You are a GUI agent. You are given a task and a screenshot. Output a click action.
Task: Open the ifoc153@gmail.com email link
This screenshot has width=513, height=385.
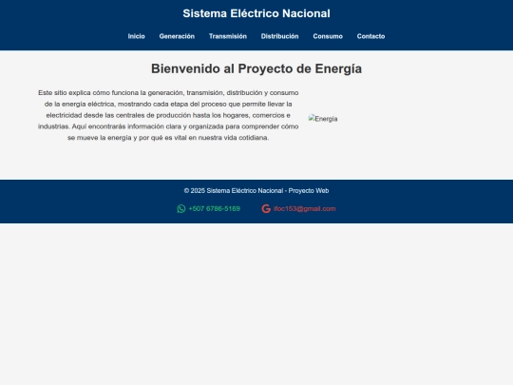[304, 208]
